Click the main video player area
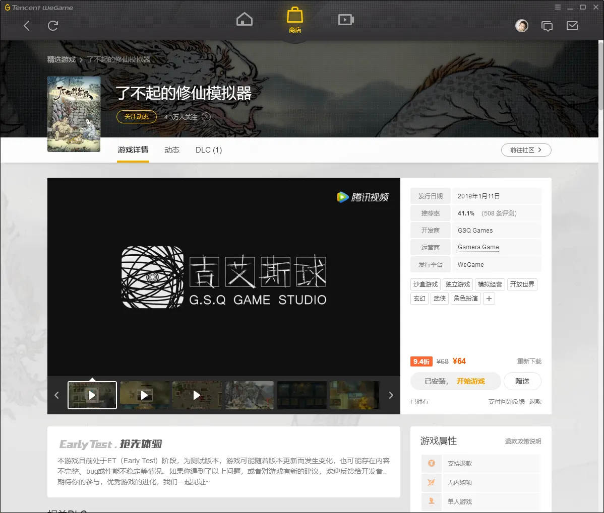The image size is (604, 513). [x=224, y=277]
